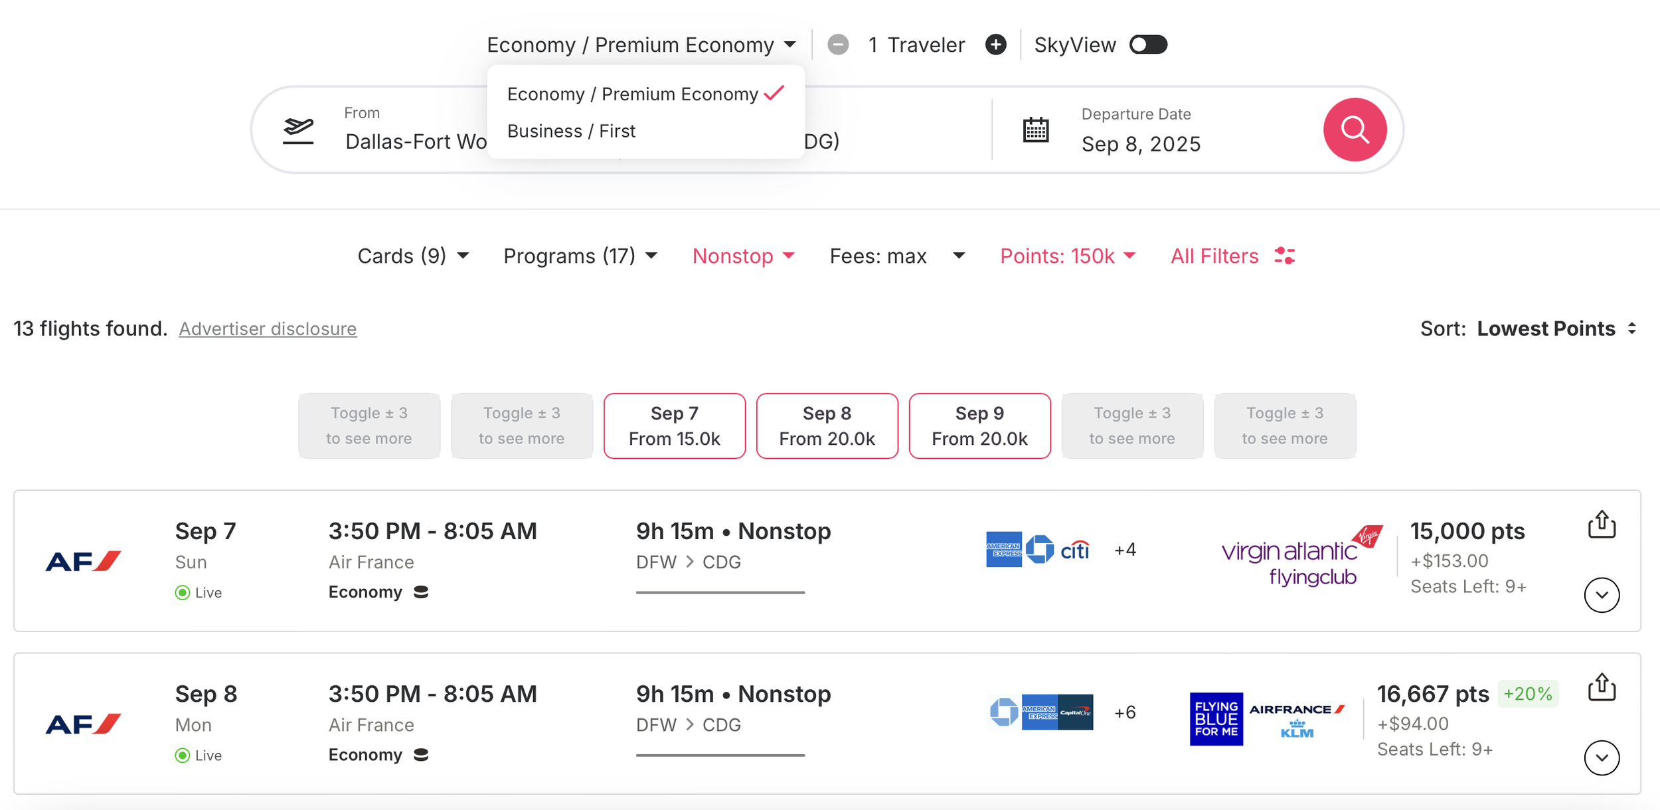The height and width of the screenshot is (810, 1660).
Task: Click share icon on Sep 8 flight
Action: click(1602, 687)
